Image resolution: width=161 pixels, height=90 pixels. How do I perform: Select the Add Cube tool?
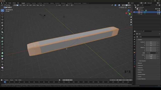[2, 35]
